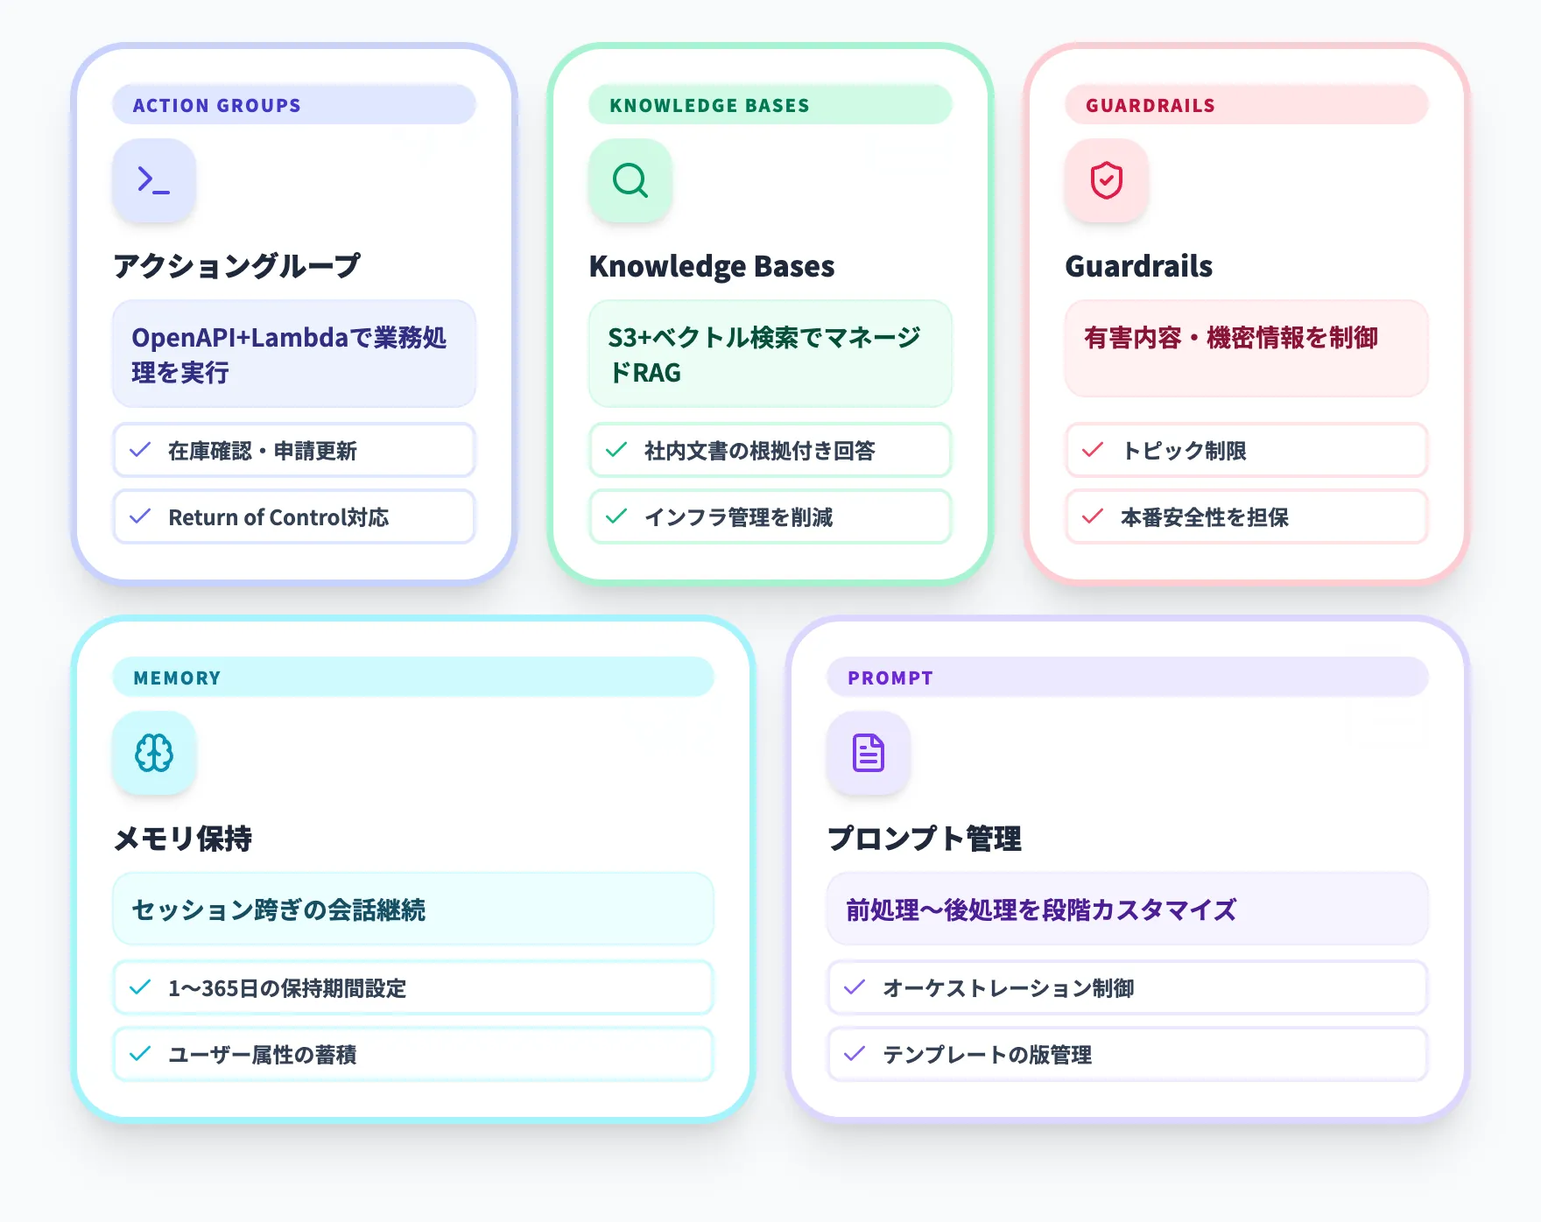Image resolution: width=1541 pixels, height=1222 pixels.
Task: Expand the ユーザー属性の蓄積 entry
Action: (412, 1055)
